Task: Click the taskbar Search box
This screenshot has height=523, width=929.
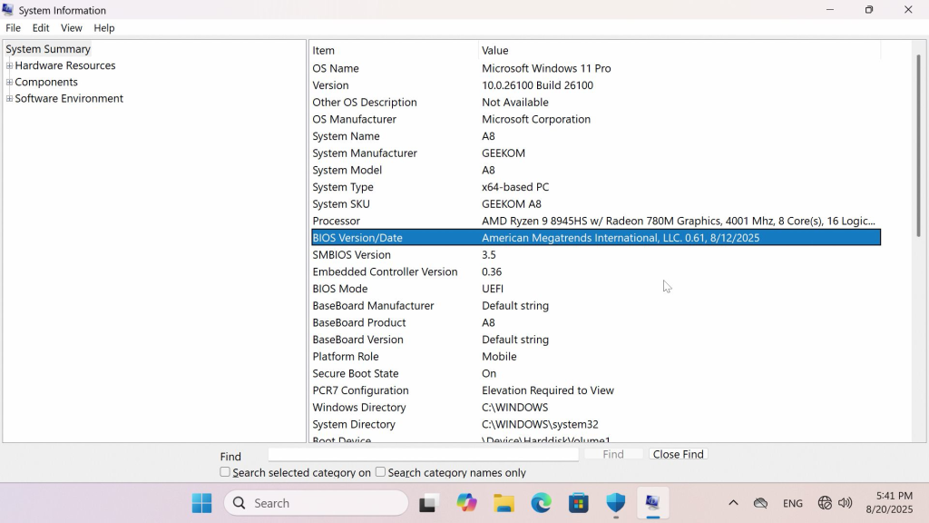Action: [x=317, y=503]
